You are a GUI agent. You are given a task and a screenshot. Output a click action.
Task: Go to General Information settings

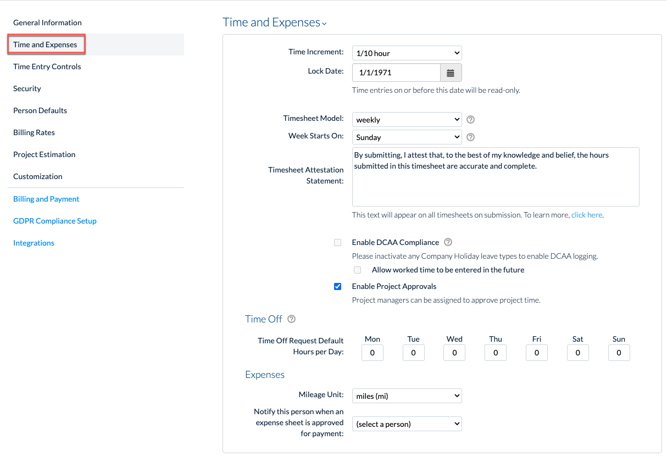pyautogui.click(x=47, y=23)
